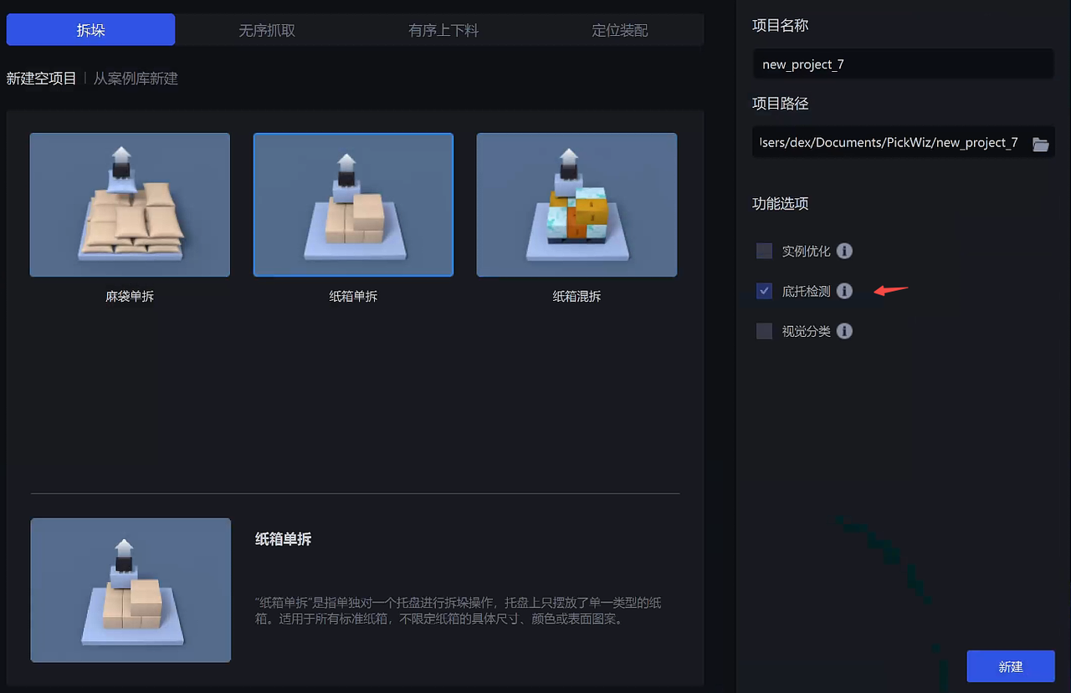Select the 纸箱混拆 template thumbnail
The width and height of the screenshot is (1071, 693).
(576, 205)
